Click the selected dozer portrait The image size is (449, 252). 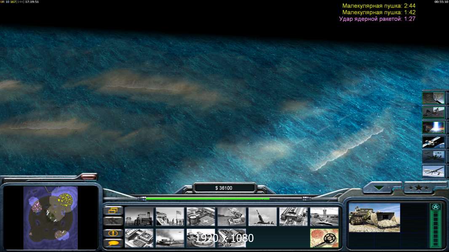pos(374,218)
